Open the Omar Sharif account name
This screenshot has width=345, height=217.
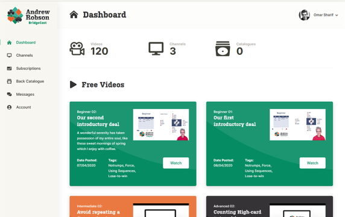tap(323, 15)
